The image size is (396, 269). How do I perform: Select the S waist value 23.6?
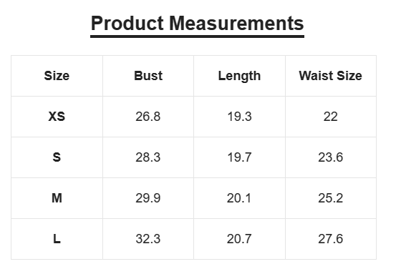tap(331, 157)
